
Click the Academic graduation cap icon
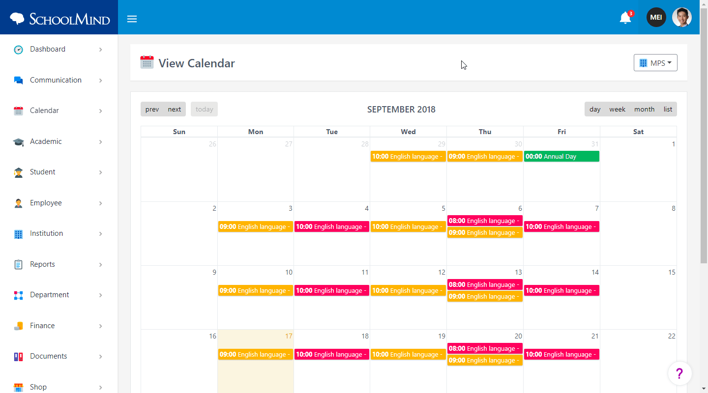[x=19, y=141]
